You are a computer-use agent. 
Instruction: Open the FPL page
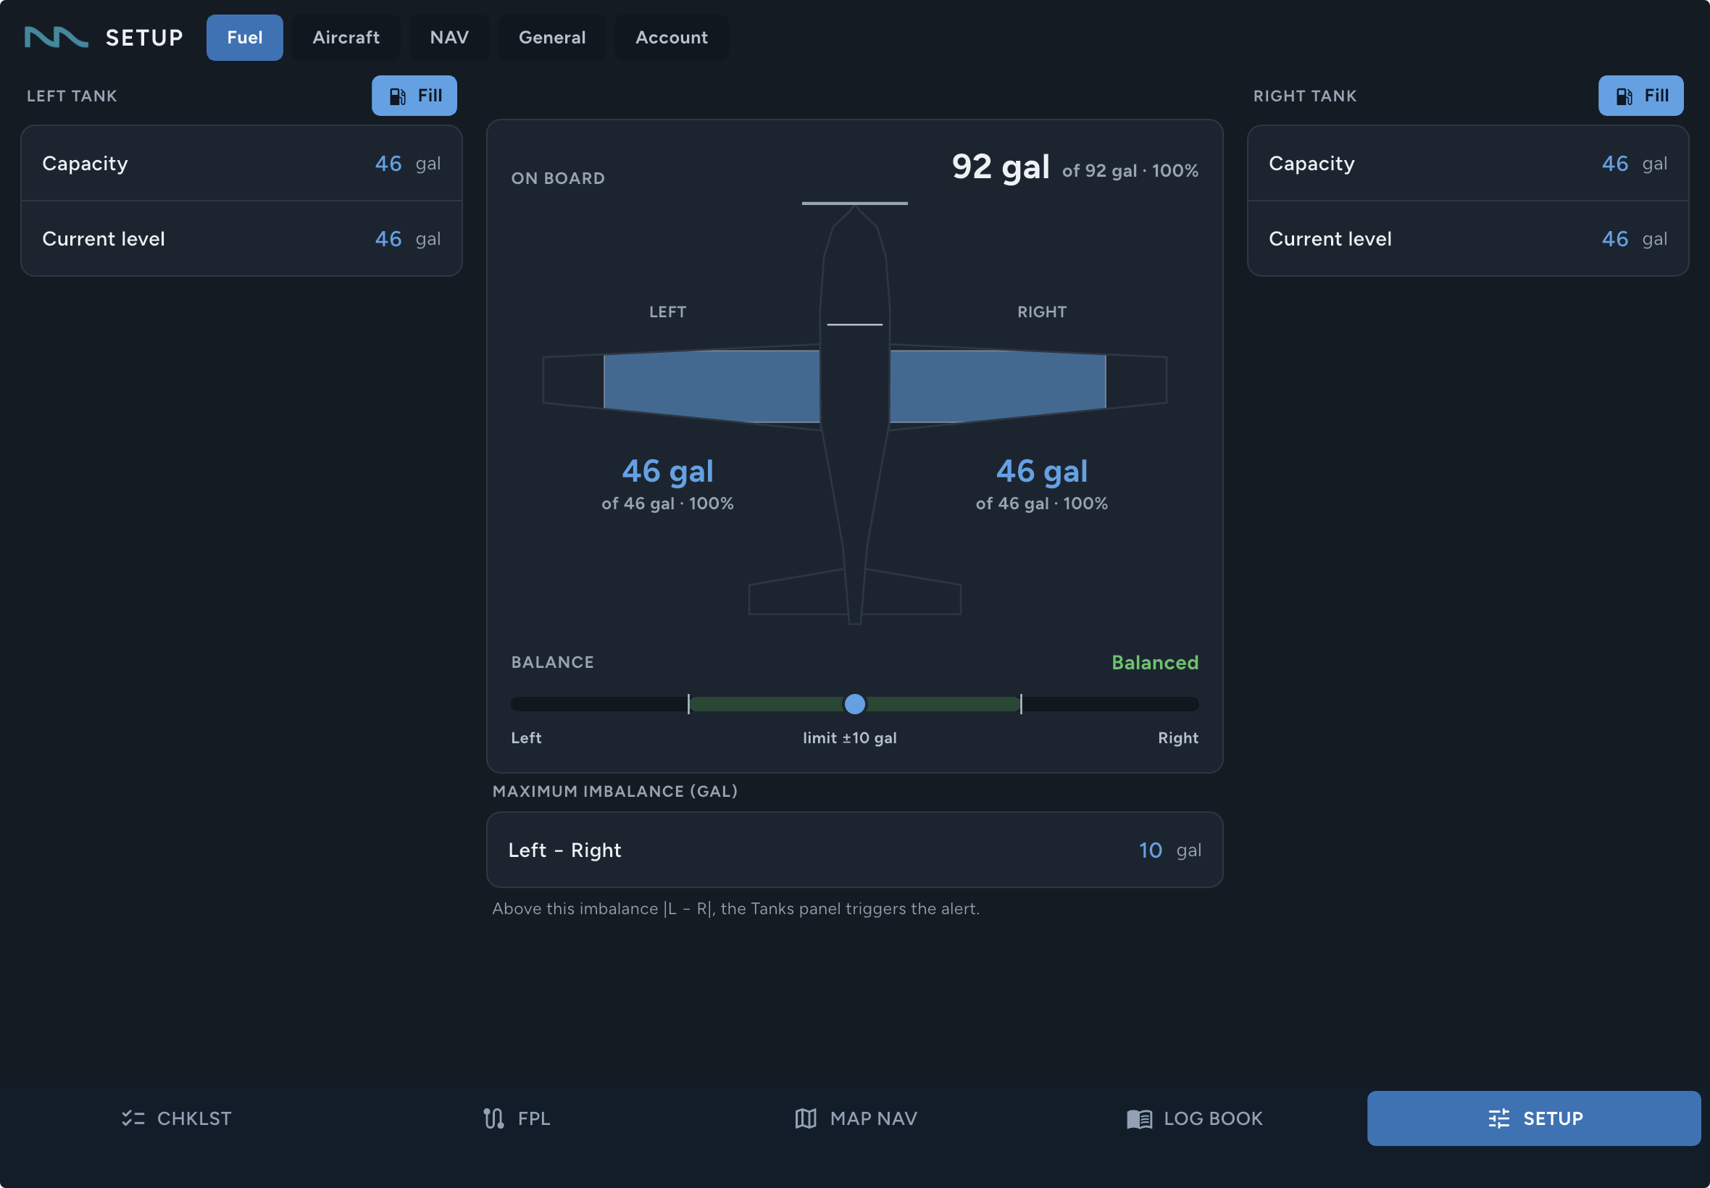(516, 1118)
